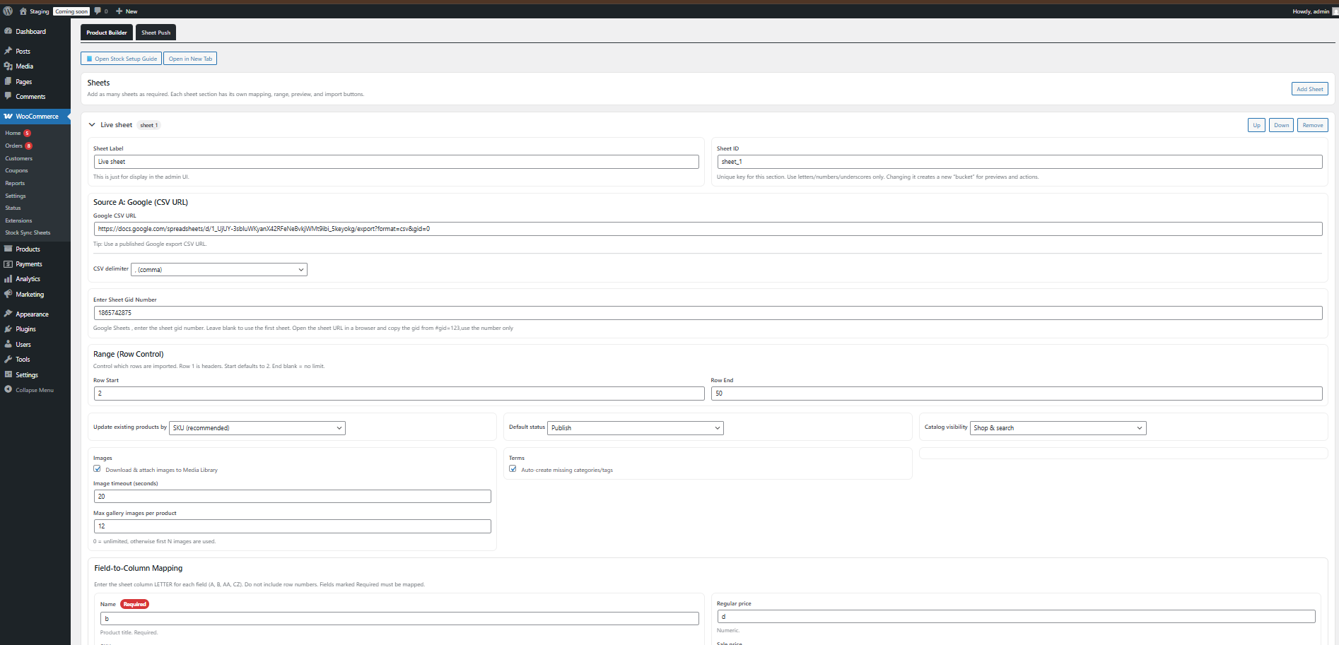Screen dimensions: 1339x645
Task: Collapse the Live sheet section chevron
Action: [x=92, y=124]
